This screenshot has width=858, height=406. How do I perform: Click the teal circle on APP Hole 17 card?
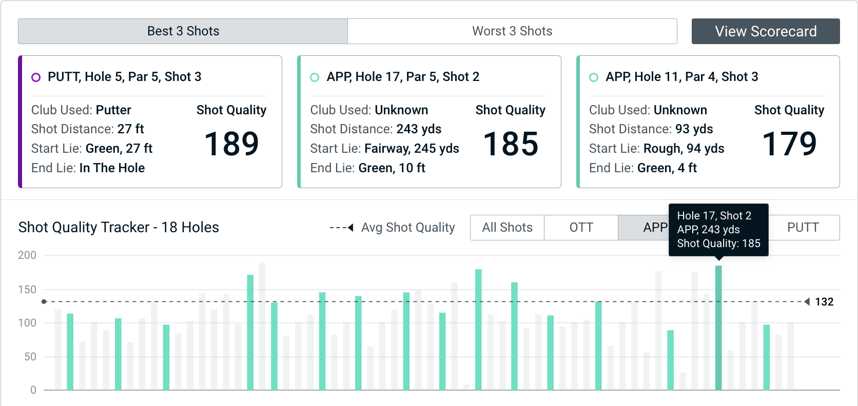[315, 77]
